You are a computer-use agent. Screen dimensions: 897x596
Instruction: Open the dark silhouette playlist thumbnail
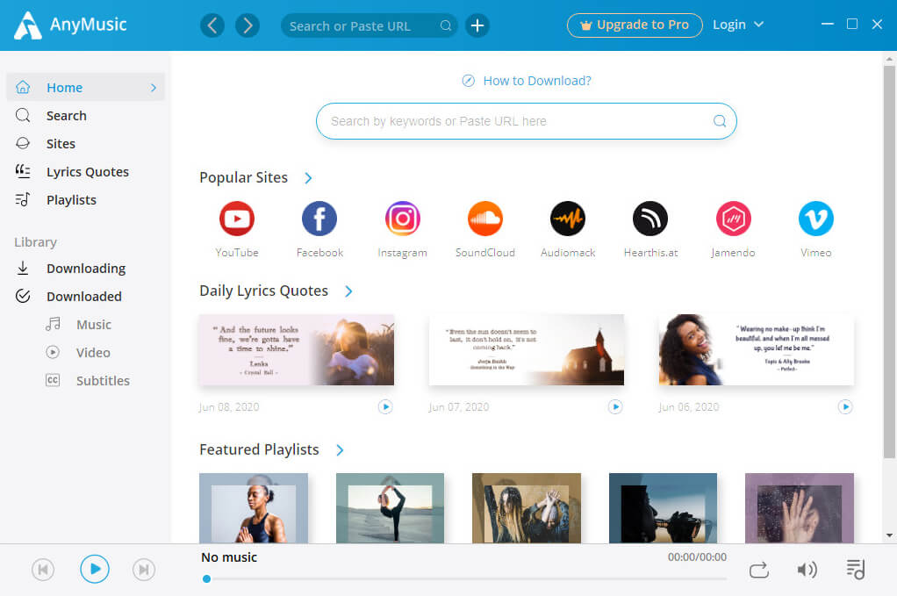coord(663,508)
